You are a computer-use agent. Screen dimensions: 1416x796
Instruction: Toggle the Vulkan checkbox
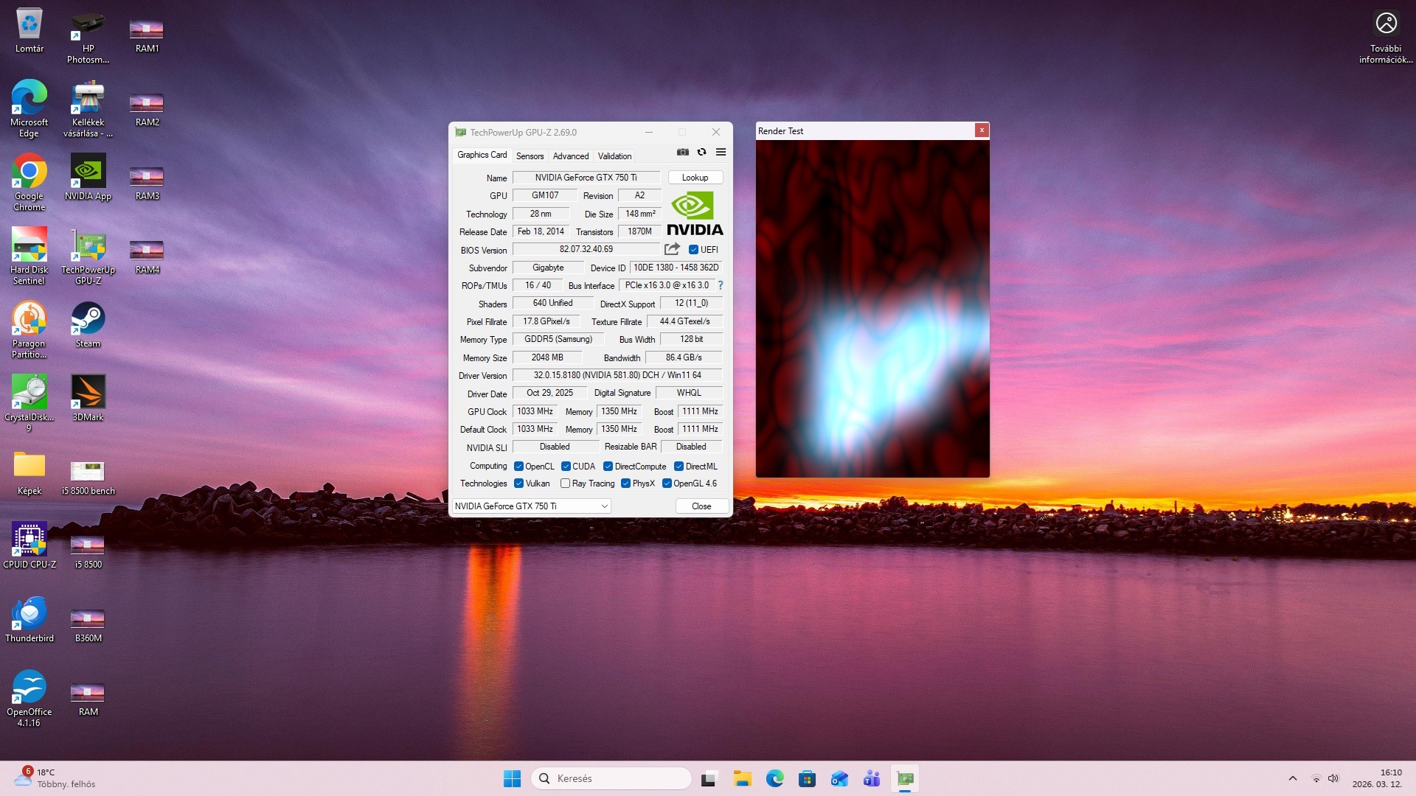518,483
